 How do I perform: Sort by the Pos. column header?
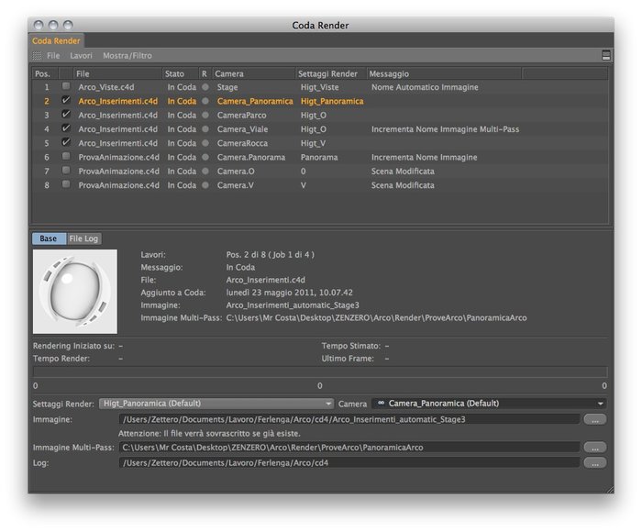click(46, 74)
